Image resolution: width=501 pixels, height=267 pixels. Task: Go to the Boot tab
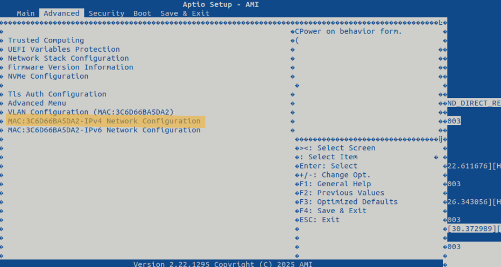pyautogui.click(x=142, y=13)
